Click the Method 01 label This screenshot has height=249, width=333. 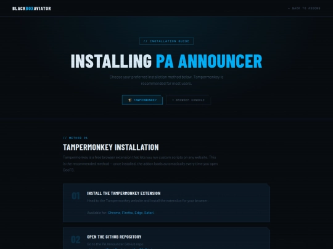[75, 138]
